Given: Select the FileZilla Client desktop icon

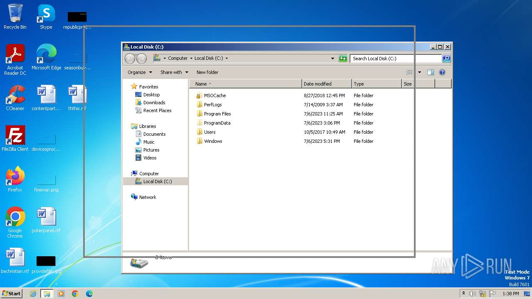Looking at the screenshot, I should [15, 139].
